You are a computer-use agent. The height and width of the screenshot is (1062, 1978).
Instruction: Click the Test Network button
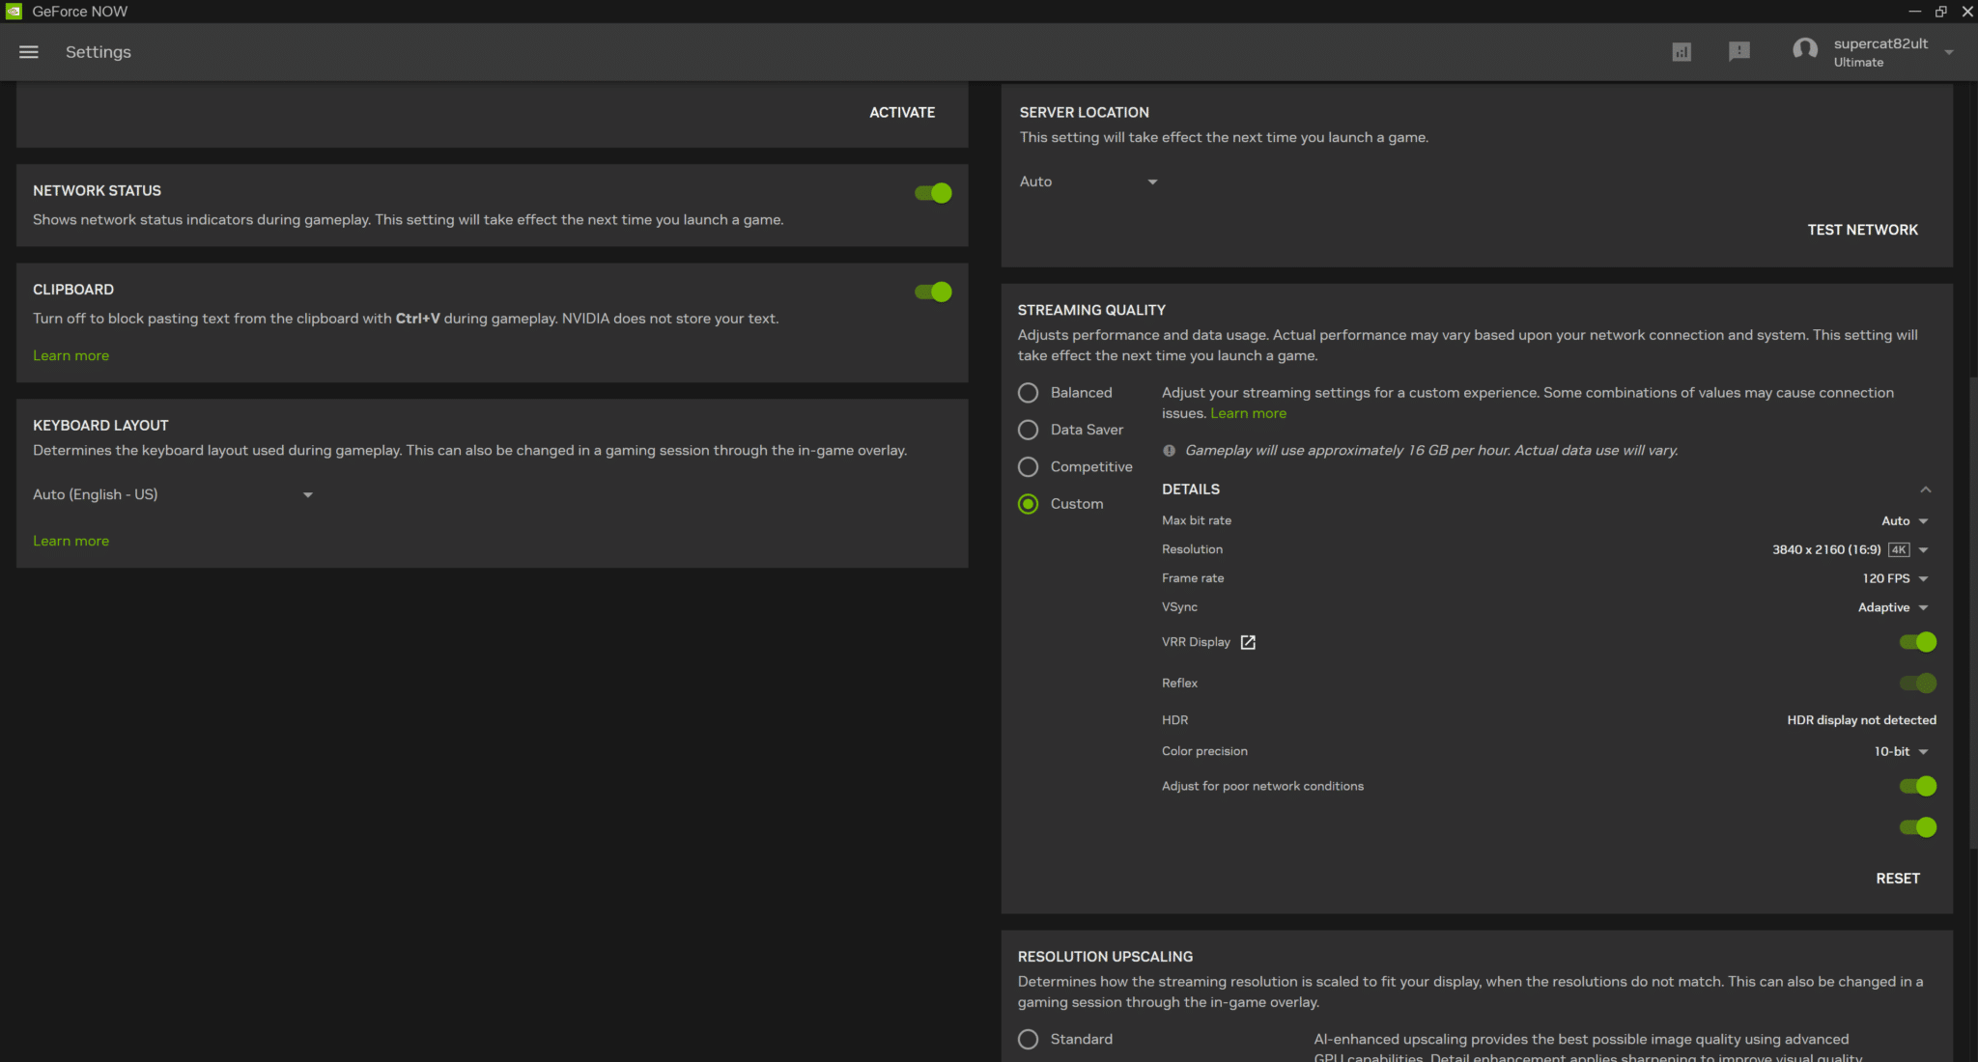click(1861, 229)
